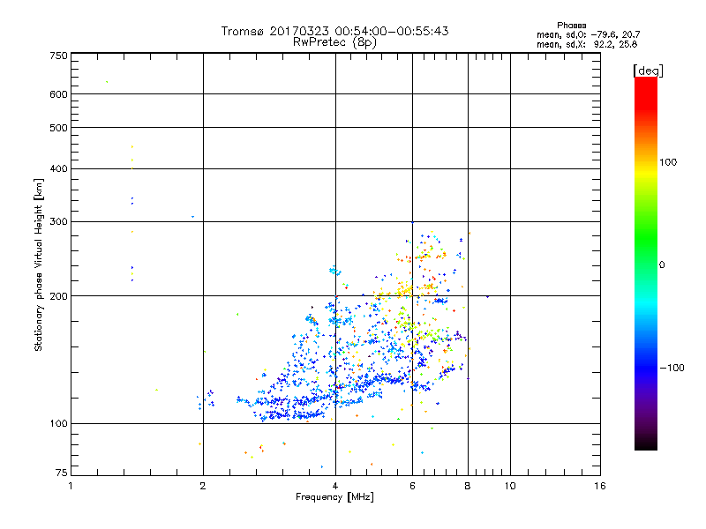The image size is (706, 529).
Task: Click the isolated green point near 640 km
Action: coord(107,82)
